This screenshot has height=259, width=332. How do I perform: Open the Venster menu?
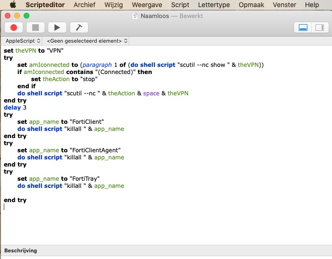pos(285,5)
